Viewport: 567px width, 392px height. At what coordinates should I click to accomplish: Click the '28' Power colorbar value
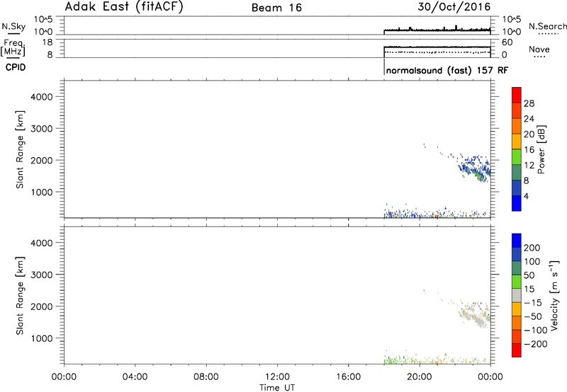[529, 103]
